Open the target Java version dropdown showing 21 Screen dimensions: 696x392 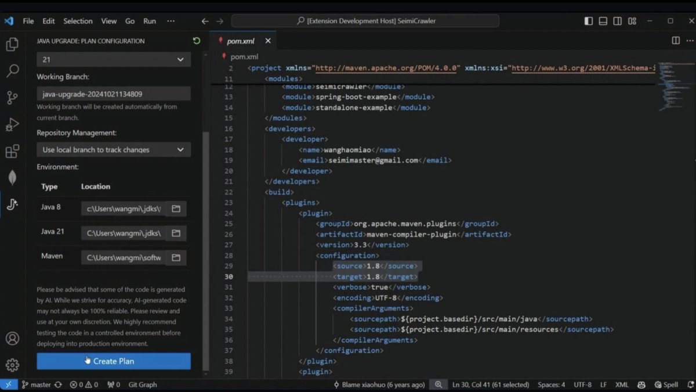coord(114,59)
